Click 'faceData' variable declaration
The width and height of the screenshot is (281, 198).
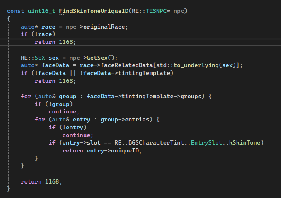[x=56, y=65]
